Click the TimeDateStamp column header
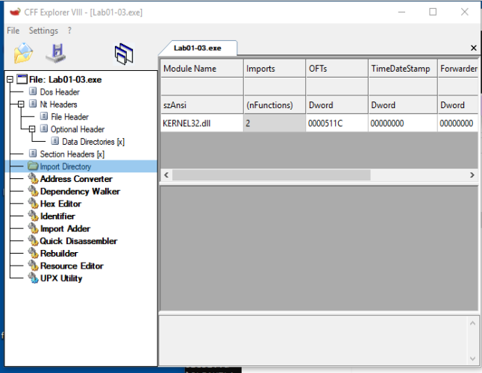Screen dimensions: 482x373 (x=403, y=68)
